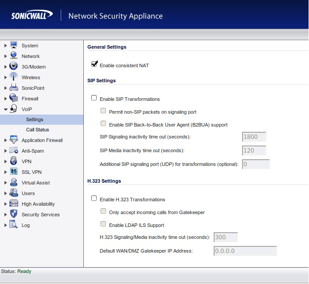Click the Network globe icon
This screenshot has height=284, width=309.
14,56
